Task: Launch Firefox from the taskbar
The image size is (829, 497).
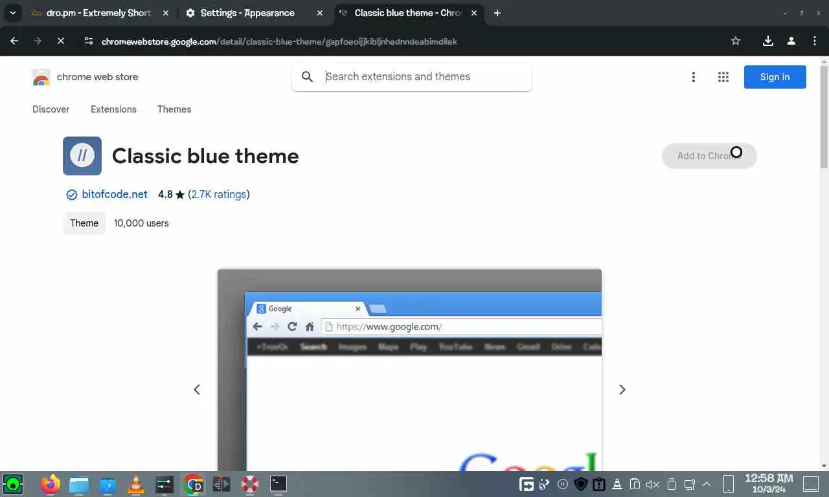Action: pos(50,483)
